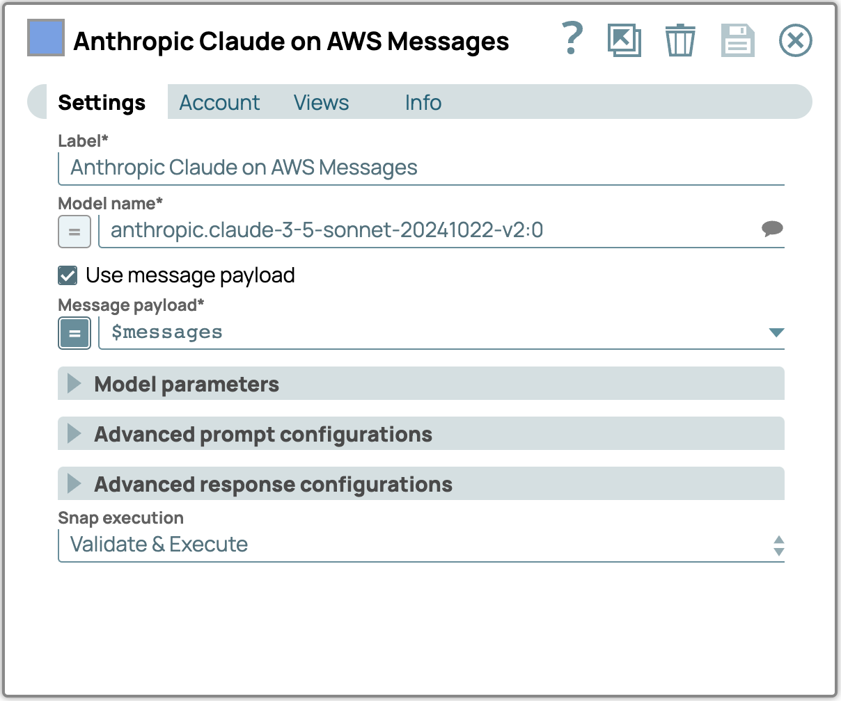Switch to the Views tab

321,102
